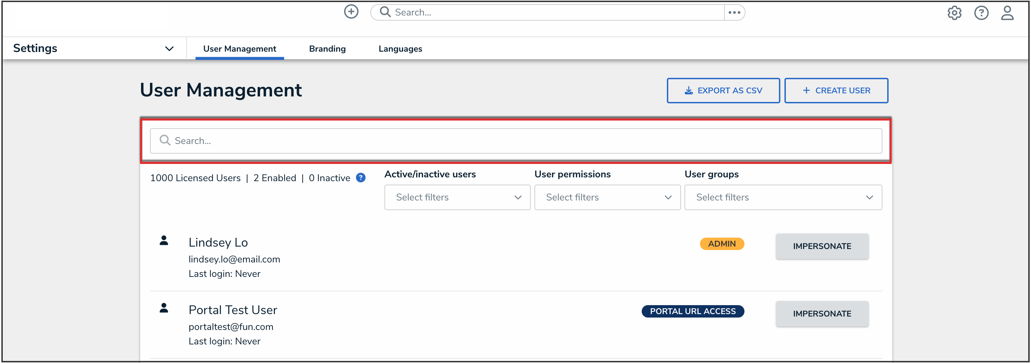Open the User groups filter dropdown
Viewport: 1031px width, 363px height.
click(783, 197)
